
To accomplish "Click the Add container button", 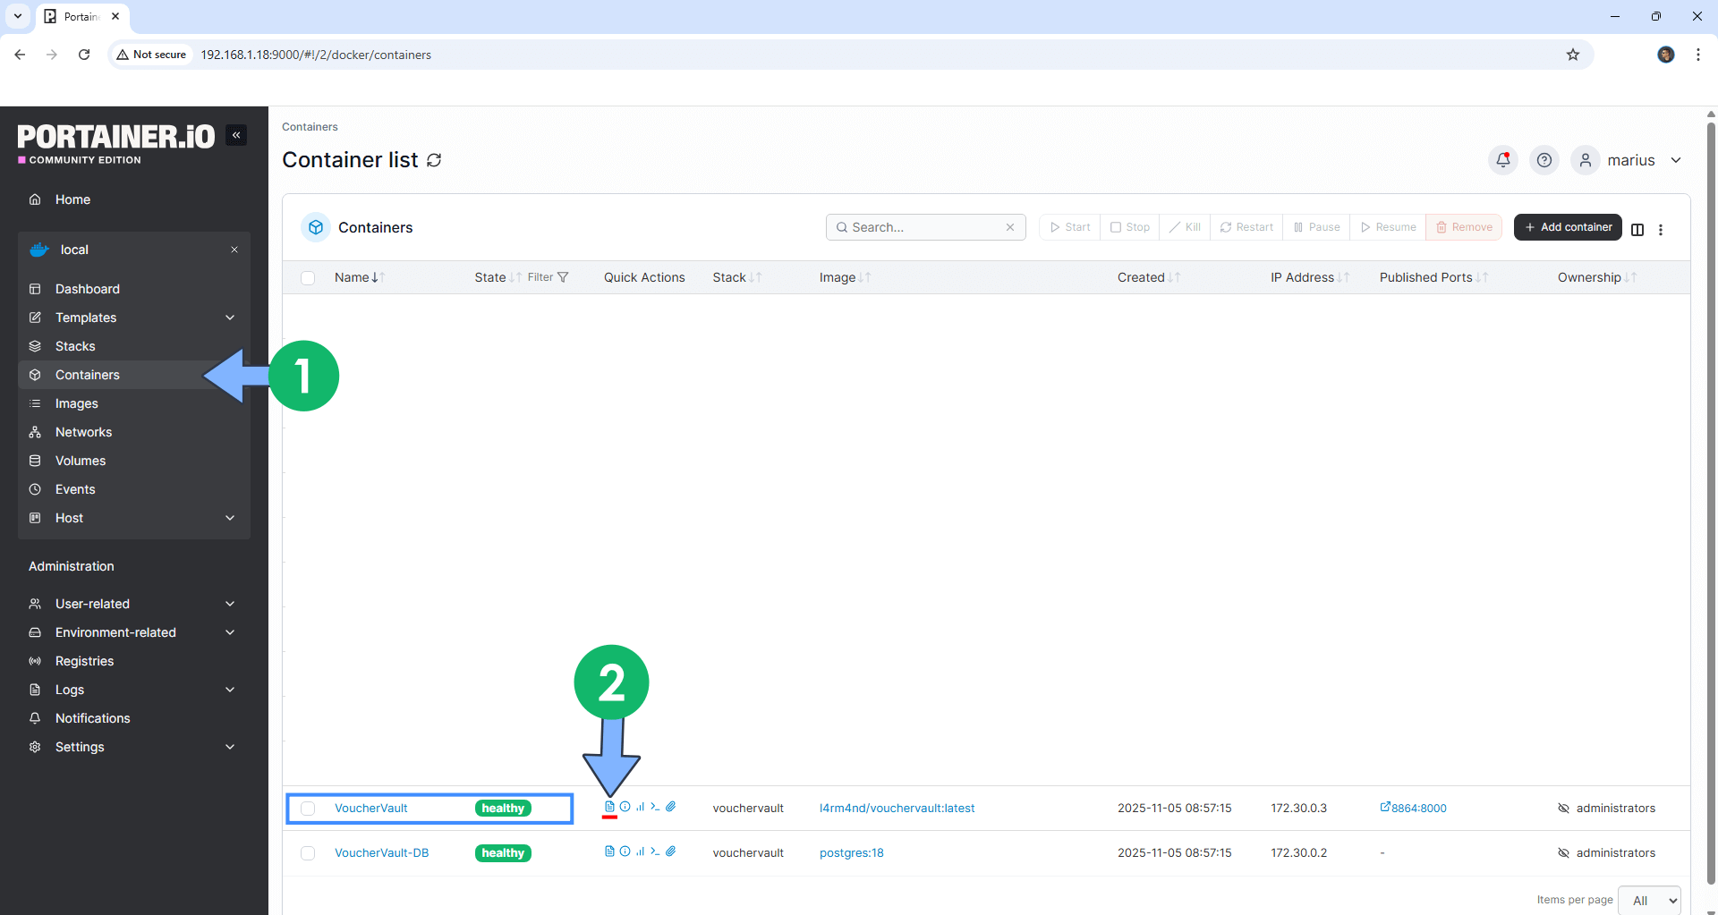I will click(1568, 226).
